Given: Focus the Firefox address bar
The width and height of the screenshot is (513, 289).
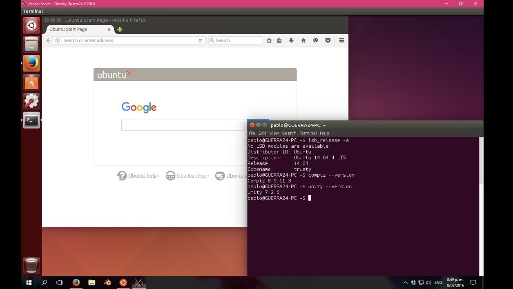Looking at the screenshot, I should [129, 40].
